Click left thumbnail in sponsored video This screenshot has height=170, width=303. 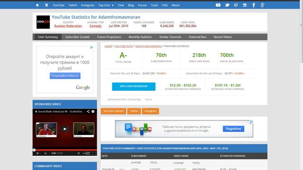point(46,130)
